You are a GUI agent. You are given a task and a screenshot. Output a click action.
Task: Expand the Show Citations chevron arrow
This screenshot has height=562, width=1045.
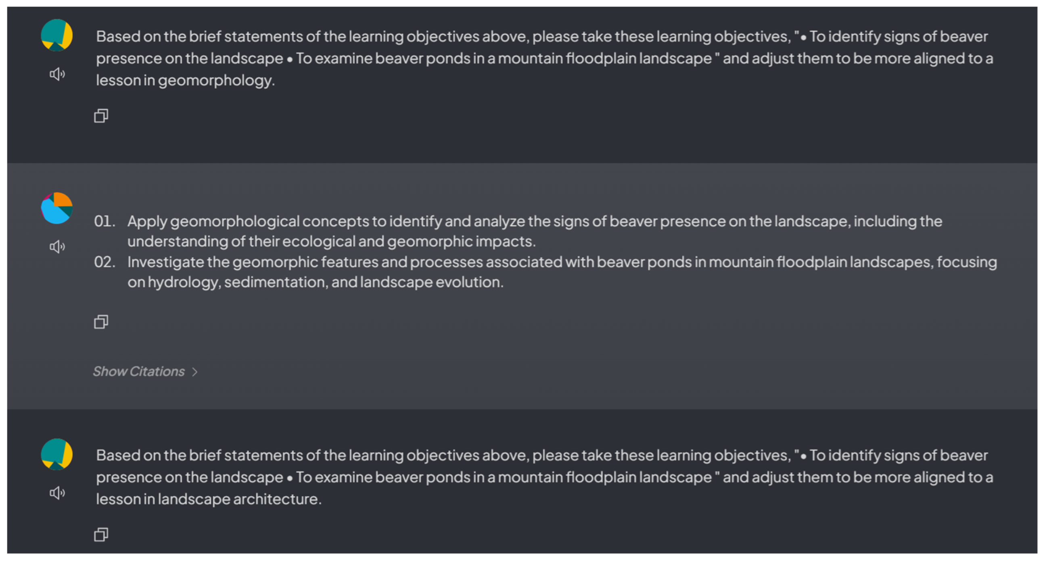(195, 372)
